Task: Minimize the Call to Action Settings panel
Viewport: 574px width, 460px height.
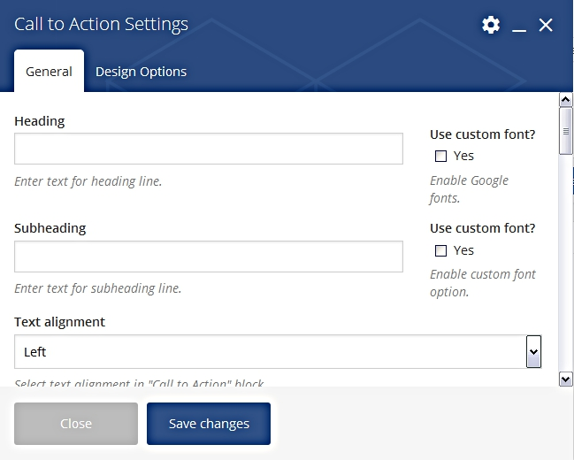Action: [x=519, y=27]
